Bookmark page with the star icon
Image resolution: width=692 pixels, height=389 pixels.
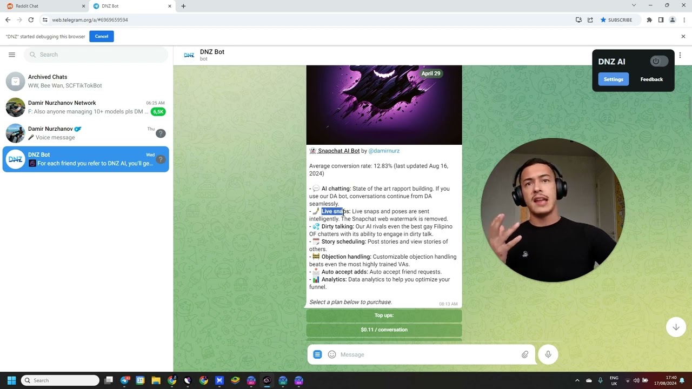603,20
